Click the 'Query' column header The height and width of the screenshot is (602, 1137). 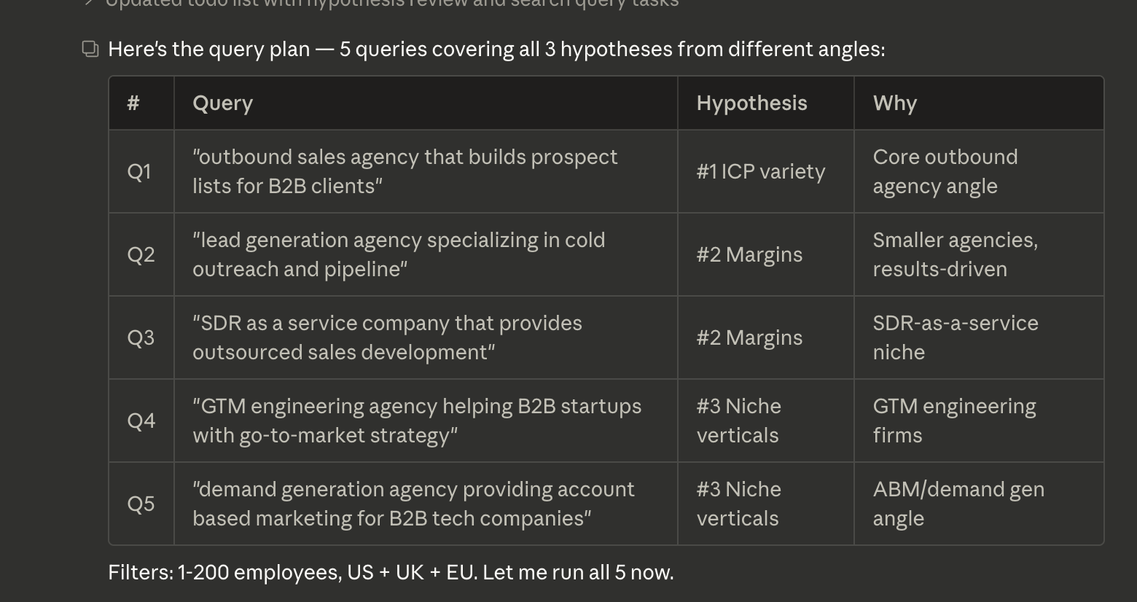pos(222,103)
